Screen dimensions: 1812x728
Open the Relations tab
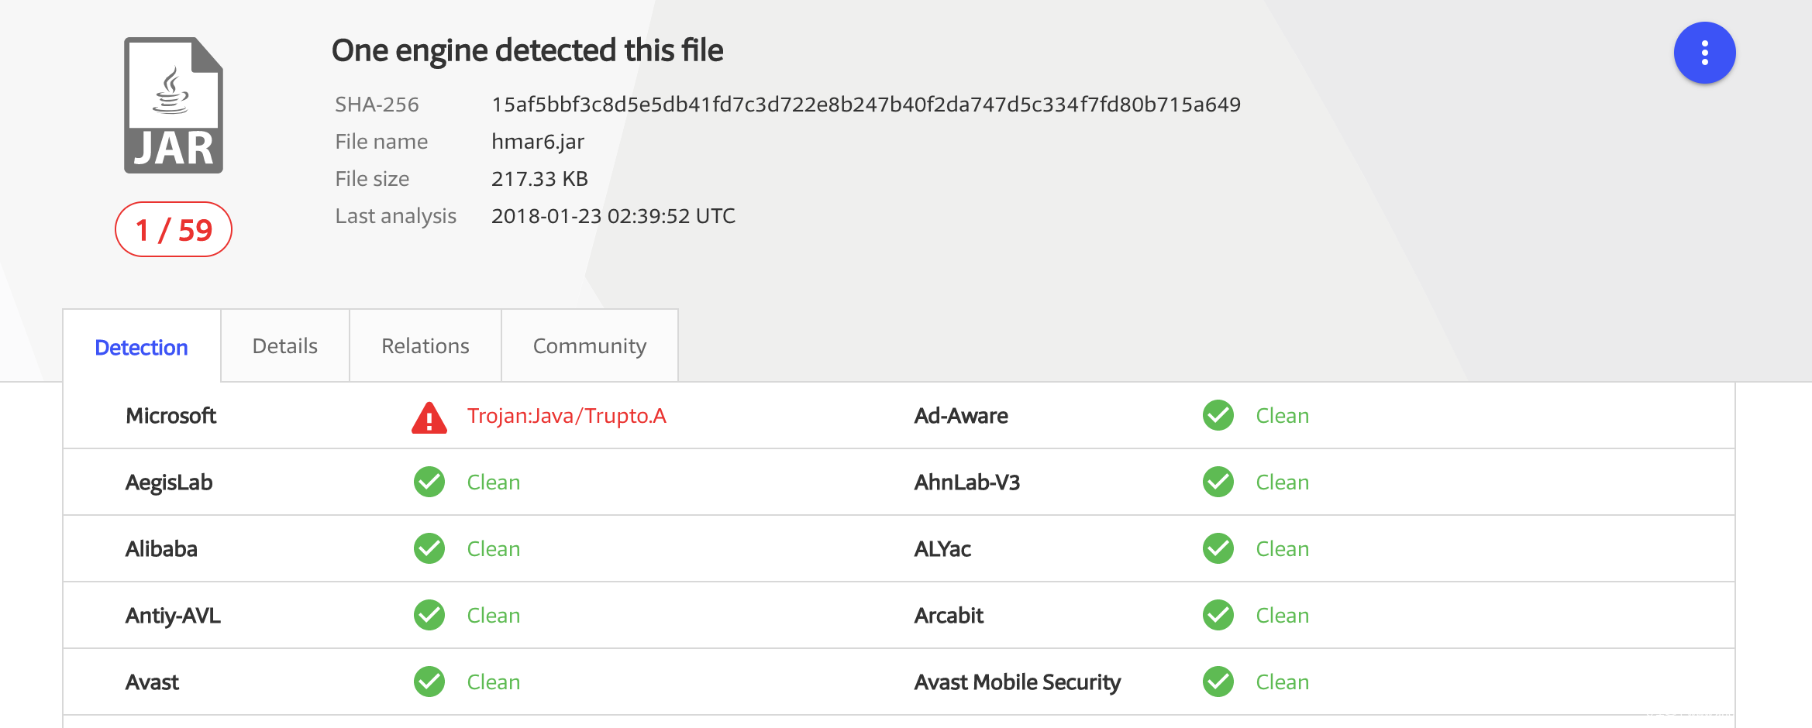425,346
